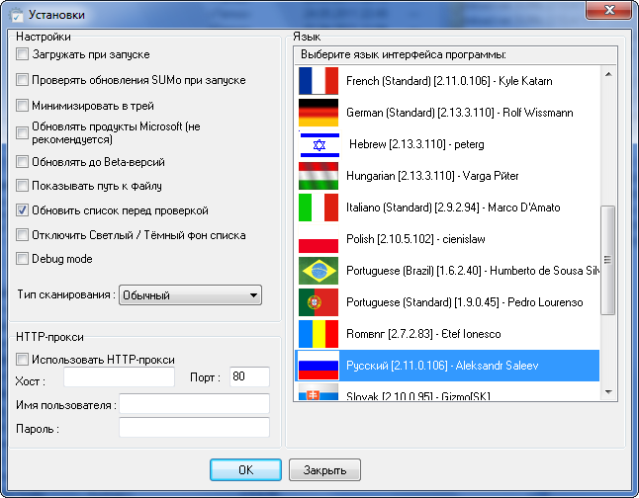The width and height of the screenshot is (639, 498).
Task: Toggle Обновлять продукты Microsoft checkbox
Action: [22, 132]
